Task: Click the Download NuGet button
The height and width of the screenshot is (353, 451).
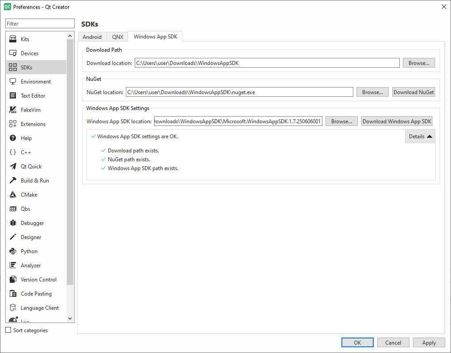Action: pyautogui.click(x=413, y=92)
